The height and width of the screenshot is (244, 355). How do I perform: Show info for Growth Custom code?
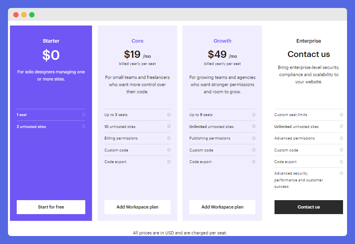pos(254,150)
